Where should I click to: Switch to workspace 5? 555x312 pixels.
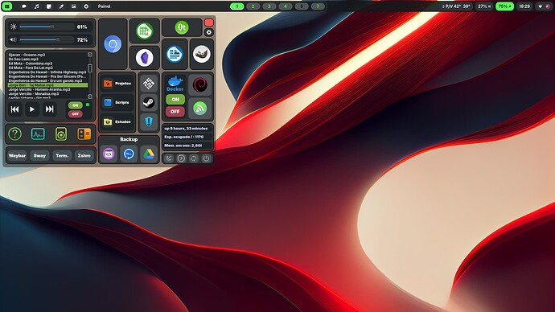[302, 6]
